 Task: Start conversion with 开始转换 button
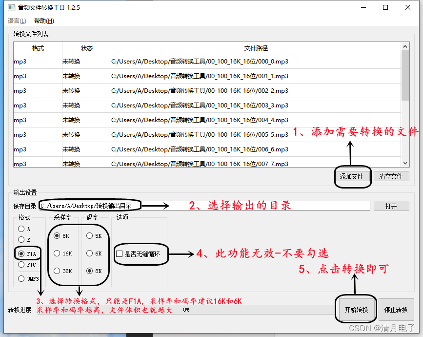coord(356,310)
